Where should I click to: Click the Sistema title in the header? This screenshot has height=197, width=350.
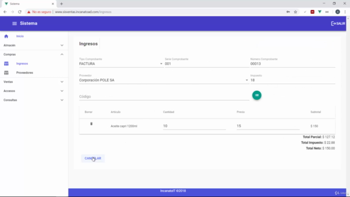[x=28, y=24]
